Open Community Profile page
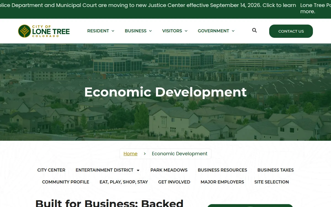331x207 pixels. (66, 182)
